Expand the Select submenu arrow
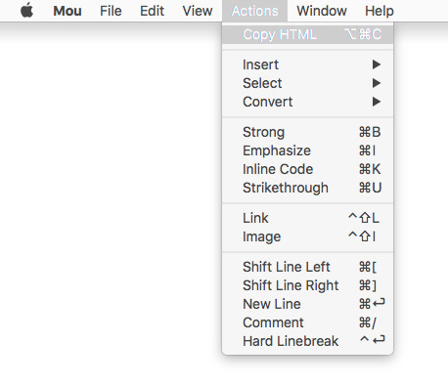Viewport: 448px width, 385px height. coord(377,83)
